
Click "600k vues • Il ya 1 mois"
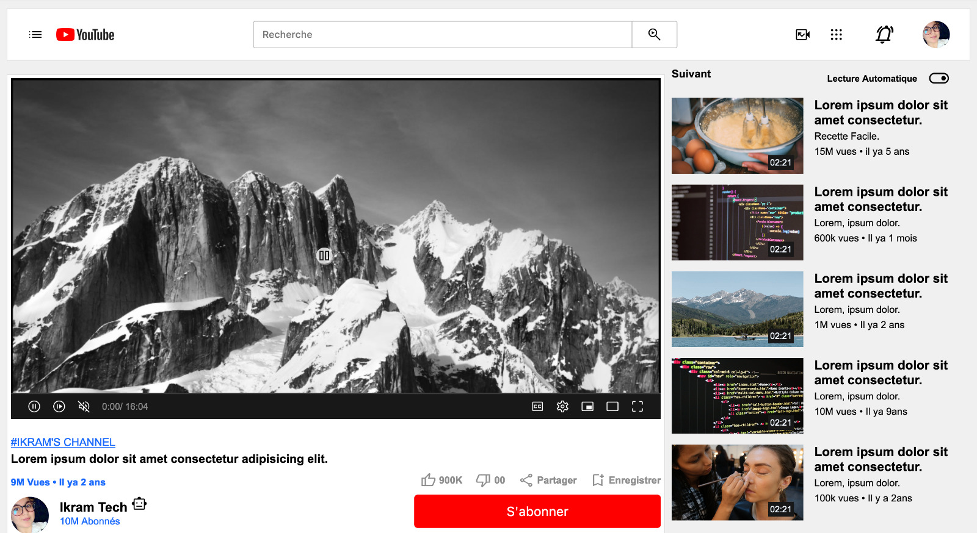click(865, 238)
